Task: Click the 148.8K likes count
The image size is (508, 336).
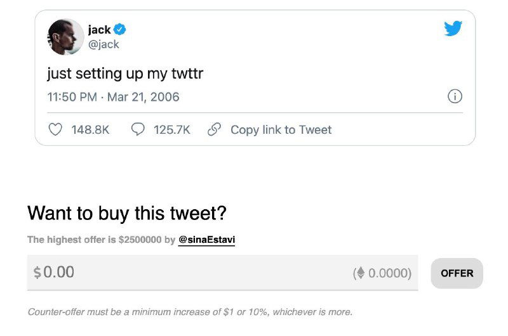Action: pos(90,130)
